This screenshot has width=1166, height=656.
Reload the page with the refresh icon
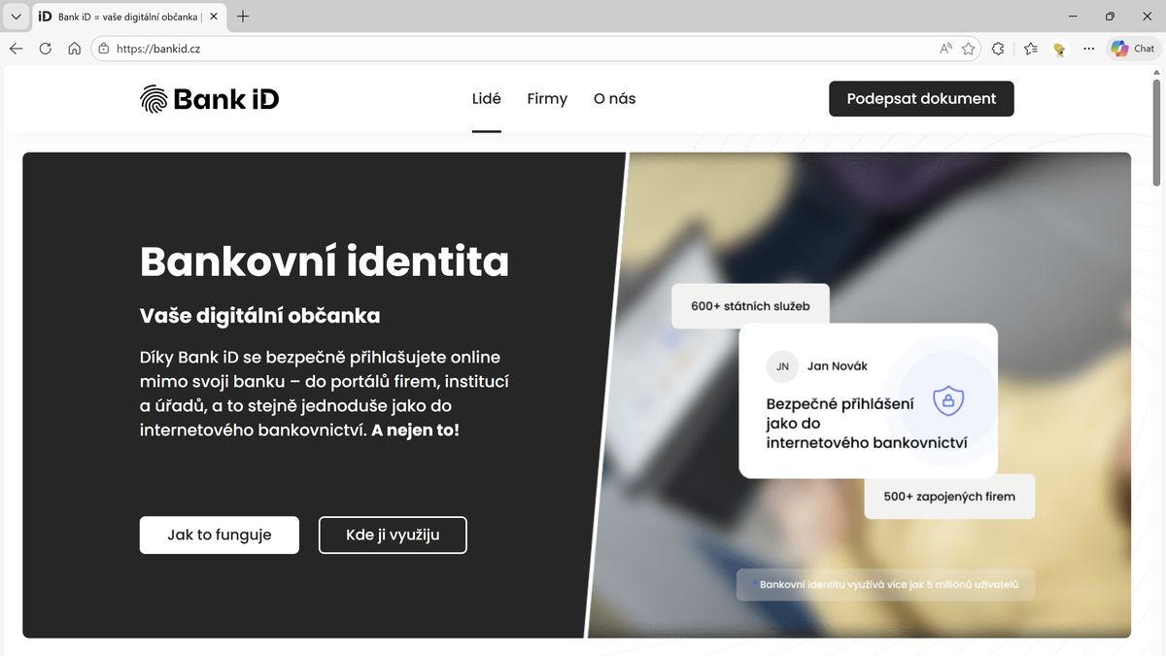click(x=45, y=49)
